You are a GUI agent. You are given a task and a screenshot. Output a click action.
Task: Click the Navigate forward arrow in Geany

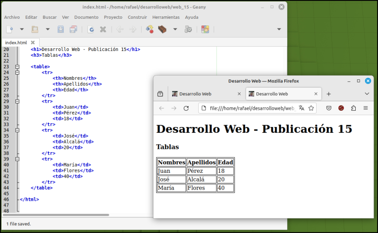click(x=132, y=29)
